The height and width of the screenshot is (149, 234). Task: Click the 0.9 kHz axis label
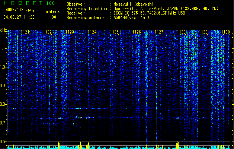tap(3, 86)
